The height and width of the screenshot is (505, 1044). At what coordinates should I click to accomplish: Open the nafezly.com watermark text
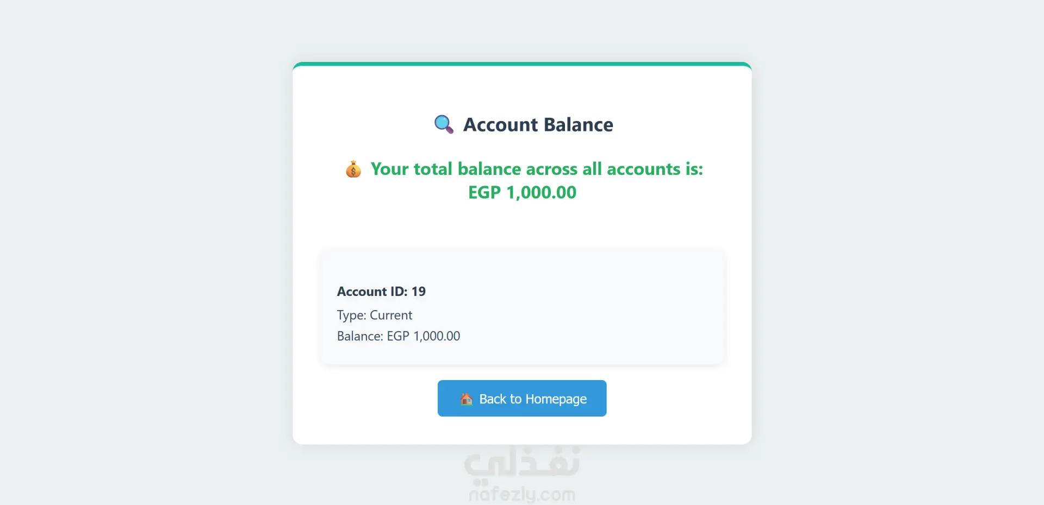point(522,495)
